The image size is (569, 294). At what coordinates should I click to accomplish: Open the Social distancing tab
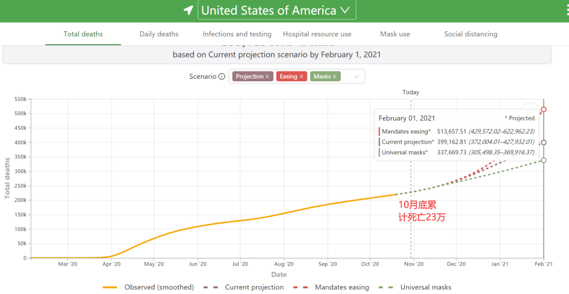pyautogui.click(x=470, y=34)
